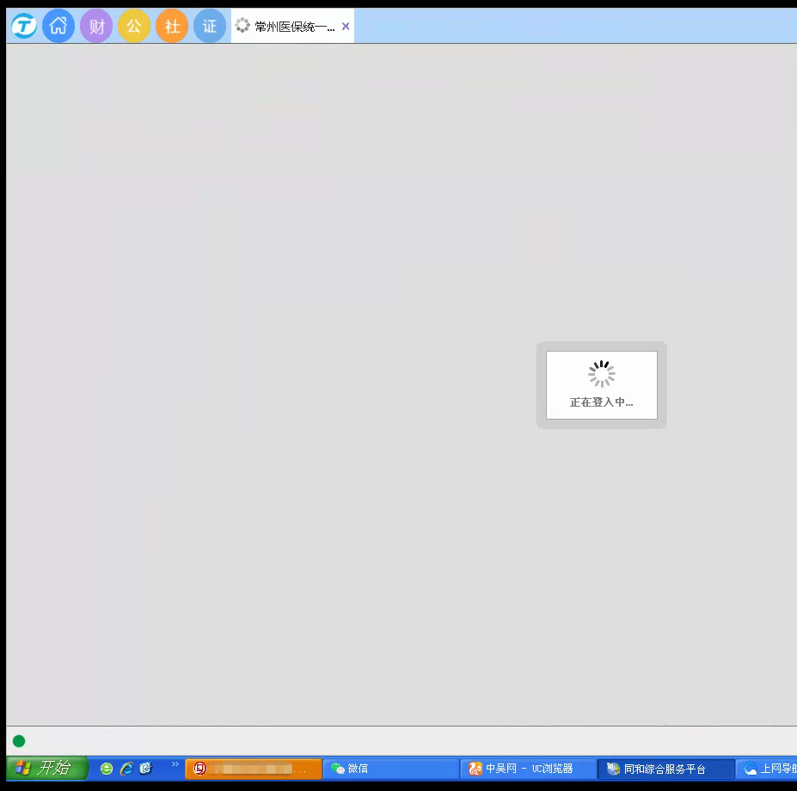Open the purple 财 circle icon

96,27
